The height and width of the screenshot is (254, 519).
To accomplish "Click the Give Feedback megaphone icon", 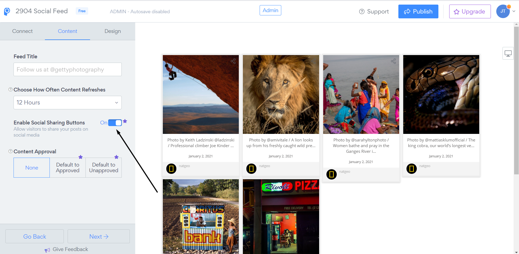I will coord(47,250).
